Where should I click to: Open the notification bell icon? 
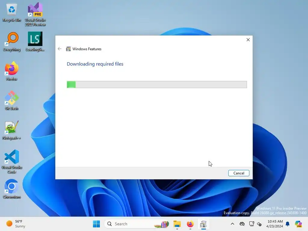pos(288,224)
